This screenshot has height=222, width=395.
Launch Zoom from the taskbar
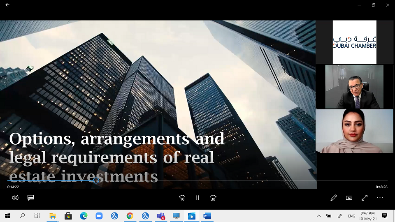click(99, 216)
